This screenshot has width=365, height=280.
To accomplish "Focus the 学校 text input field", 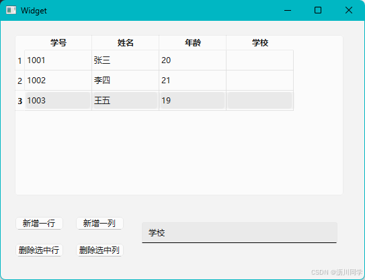I will pos(239,232).
